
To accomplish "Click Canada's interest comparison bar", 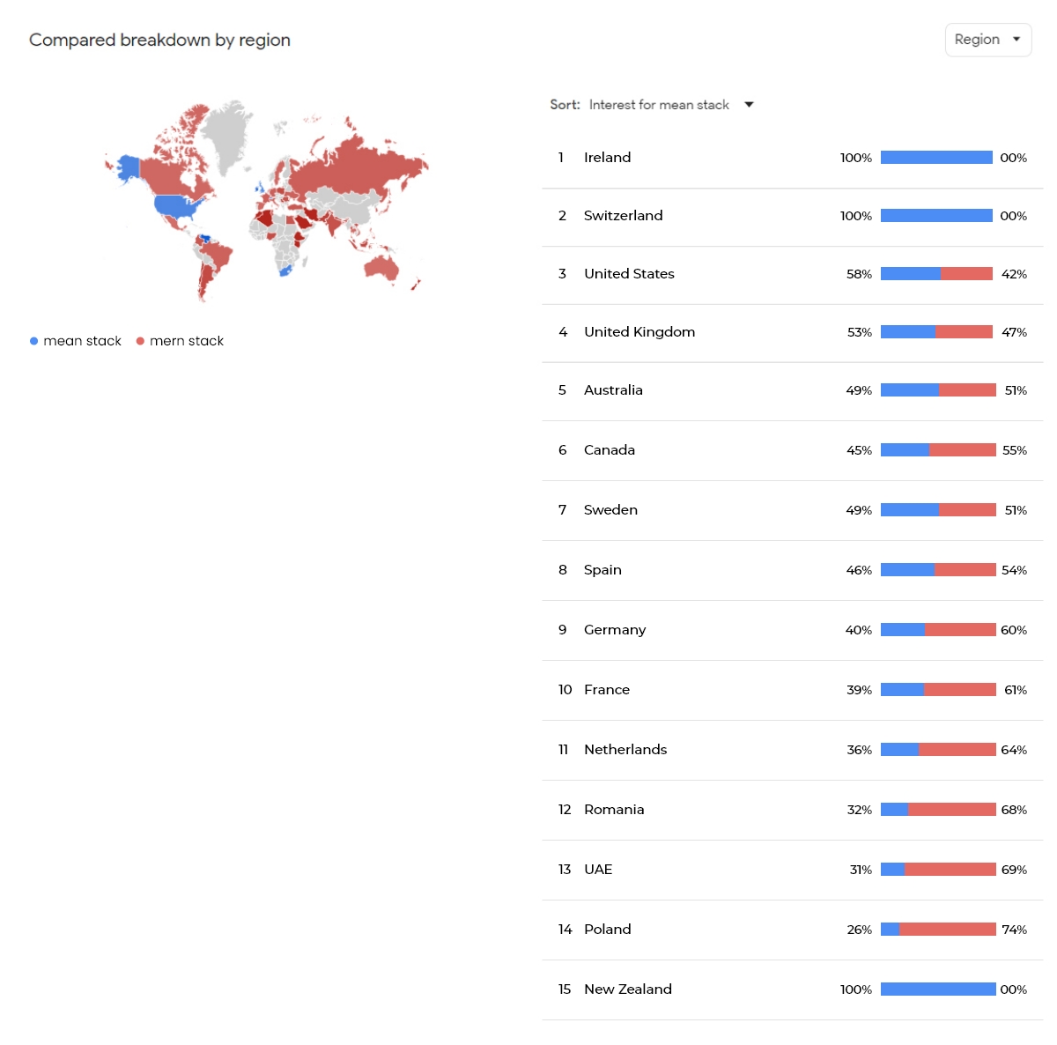I will coord(938,450).
